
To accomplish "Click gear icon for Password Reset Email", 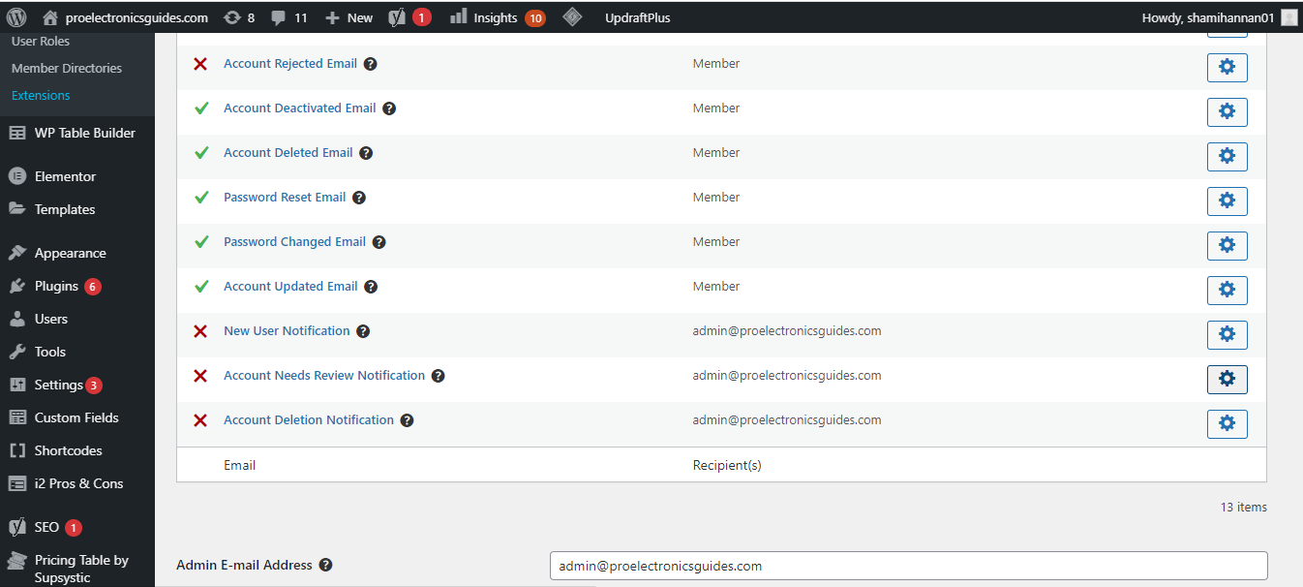I will pos(1227,201).
